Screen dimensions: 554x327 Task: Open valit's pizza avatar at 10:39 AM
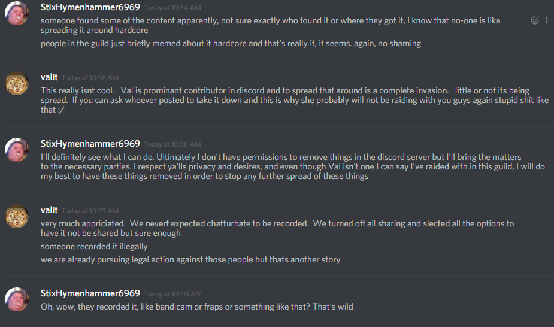tap(17, 216)
